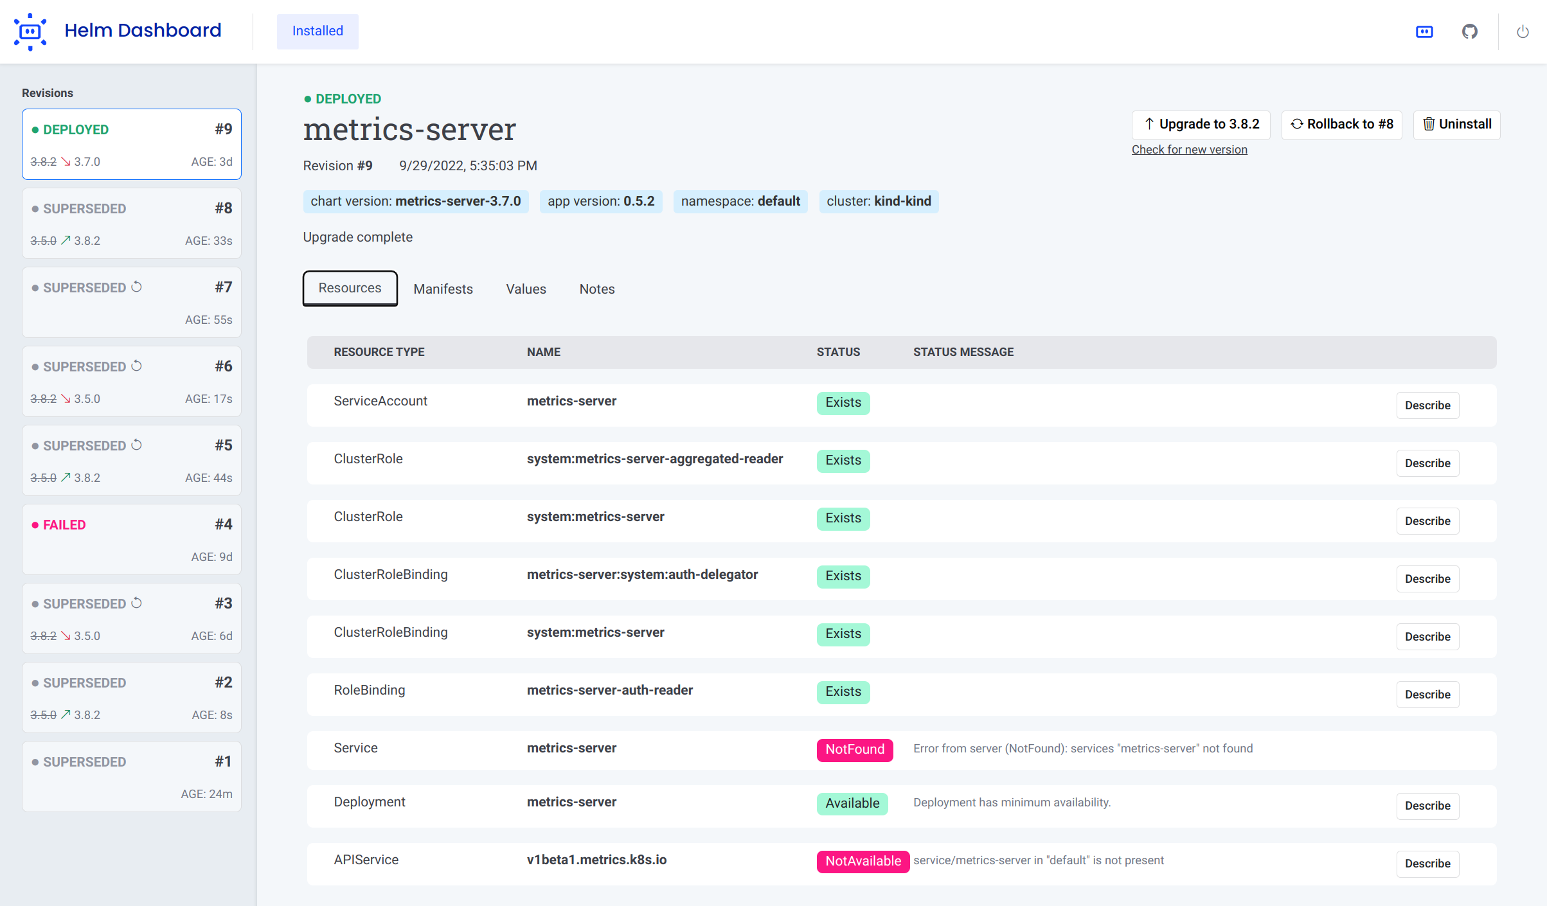1547x906 pixels.
Task: Click the blue rectangular icon in the header
Action: [x=1424, y=31]
